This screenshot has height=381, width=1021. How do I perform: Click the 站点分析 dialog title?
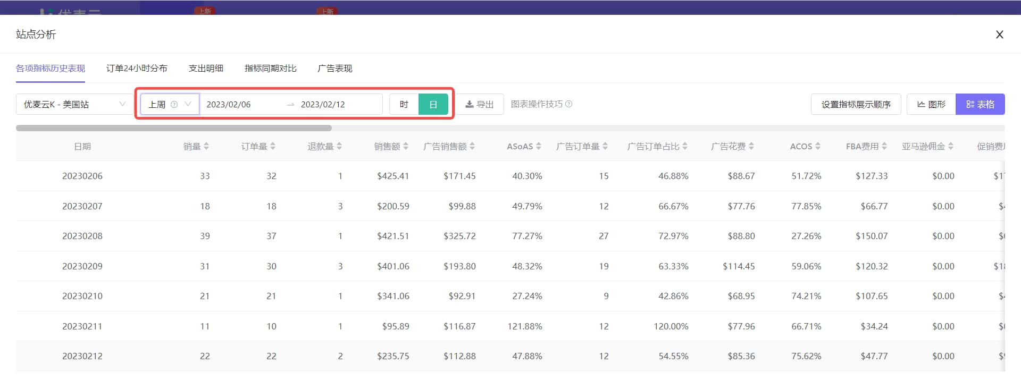coord(36,35)
